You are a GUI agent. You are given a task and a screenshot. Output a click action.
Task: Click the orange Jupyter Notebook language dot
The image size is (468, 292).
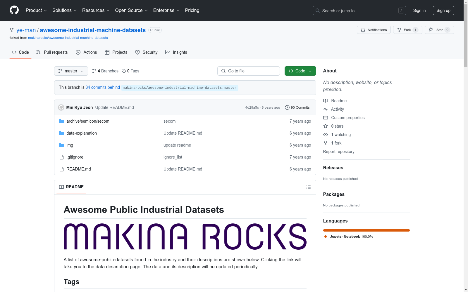[x=326, y=237]
